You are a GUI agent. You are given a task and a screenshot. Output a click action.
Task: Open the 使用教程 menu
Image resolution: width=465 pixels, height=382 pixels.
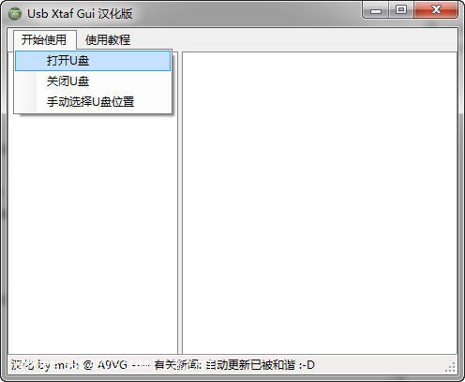tap(108, 39)
